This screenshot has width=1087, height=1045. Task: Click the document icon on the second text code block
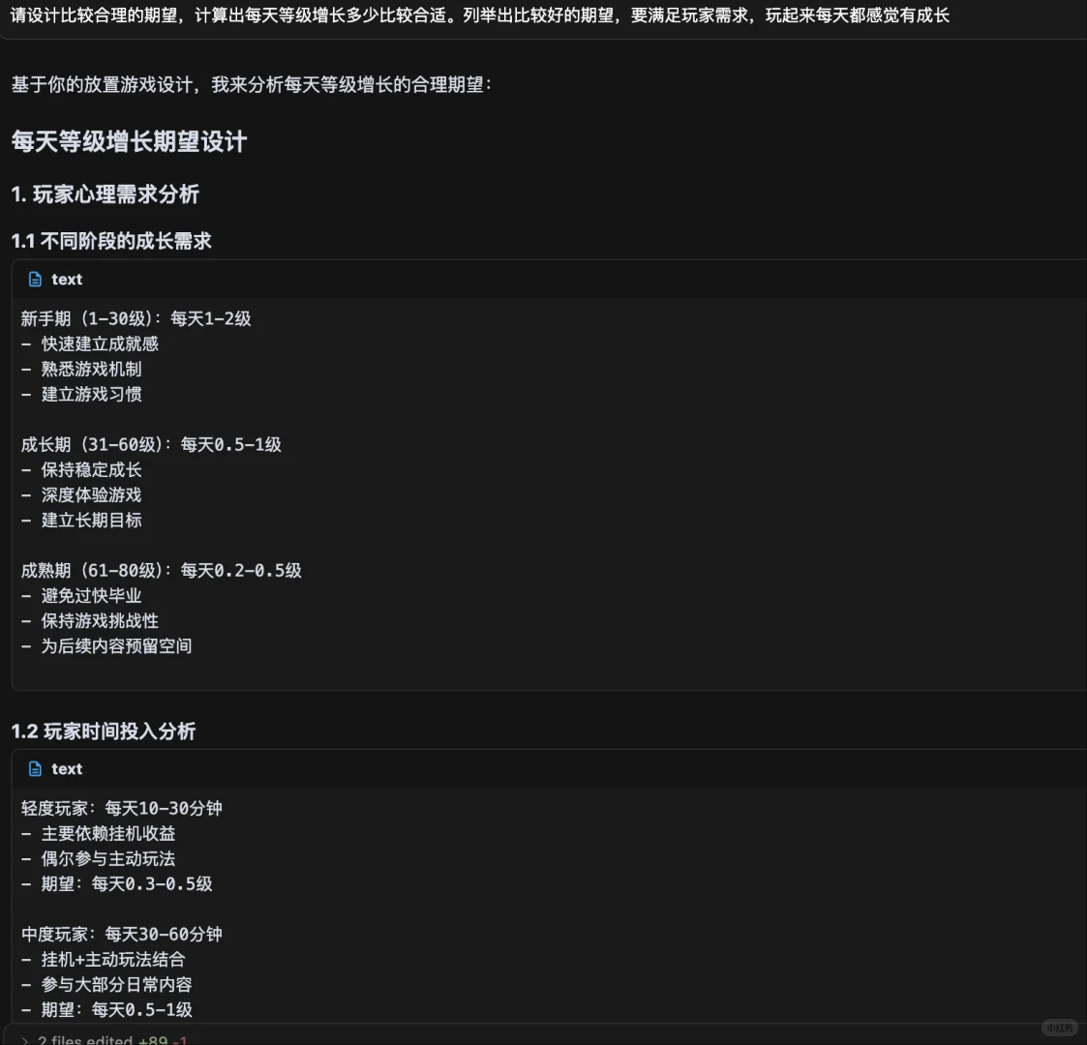36,768
